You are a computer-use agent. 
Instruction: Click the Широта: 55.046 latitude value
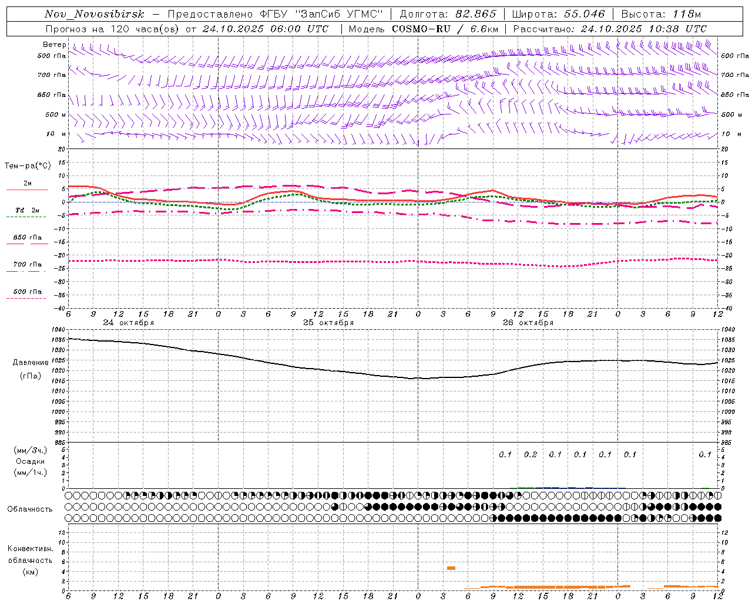(559, 15)
